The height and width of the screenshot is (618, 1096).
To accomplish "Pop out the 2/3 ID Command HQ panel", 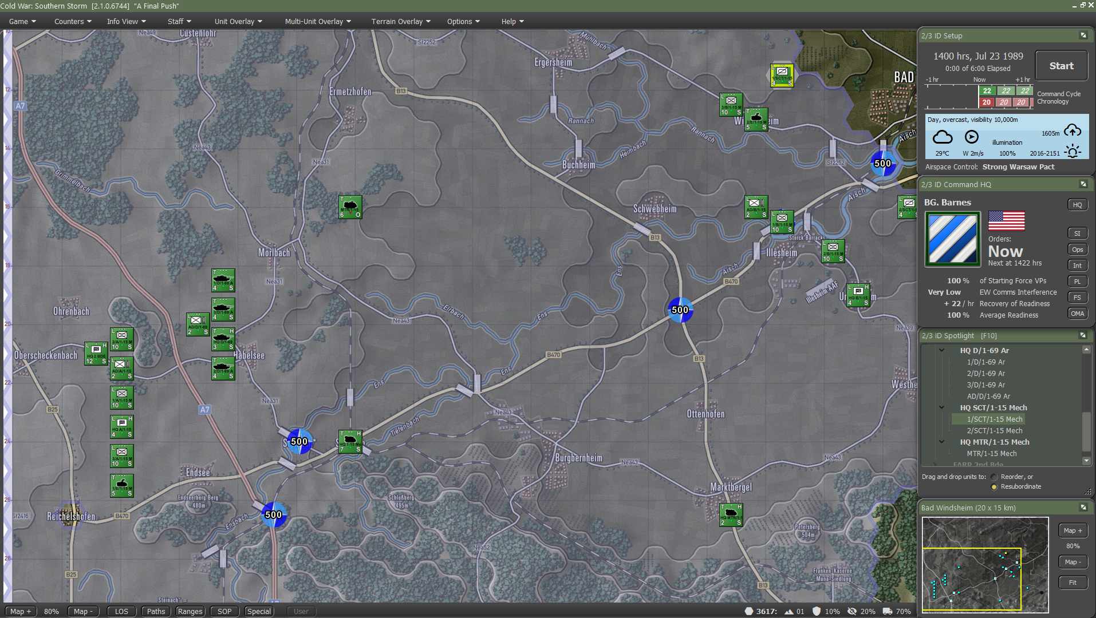I will [1083, 184].
